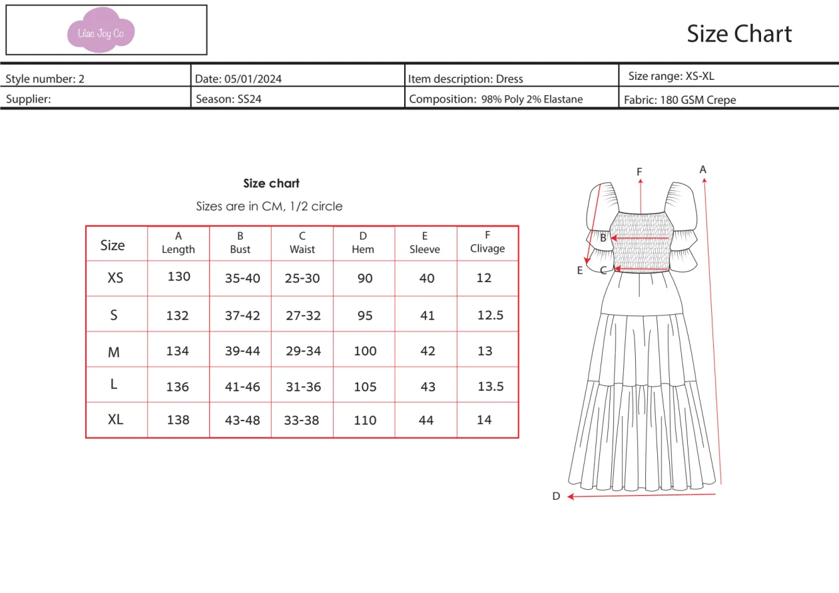Screen dimensions: 839x593
Task: Select bust value "37-42"
Action: 242,315
